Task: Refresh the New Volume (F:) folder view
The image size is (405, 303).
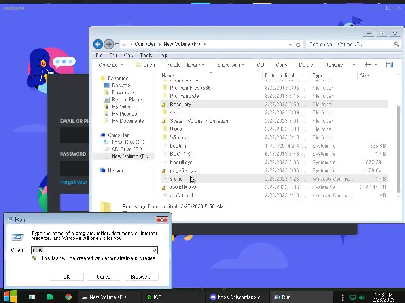Action: tap(298, 45)
